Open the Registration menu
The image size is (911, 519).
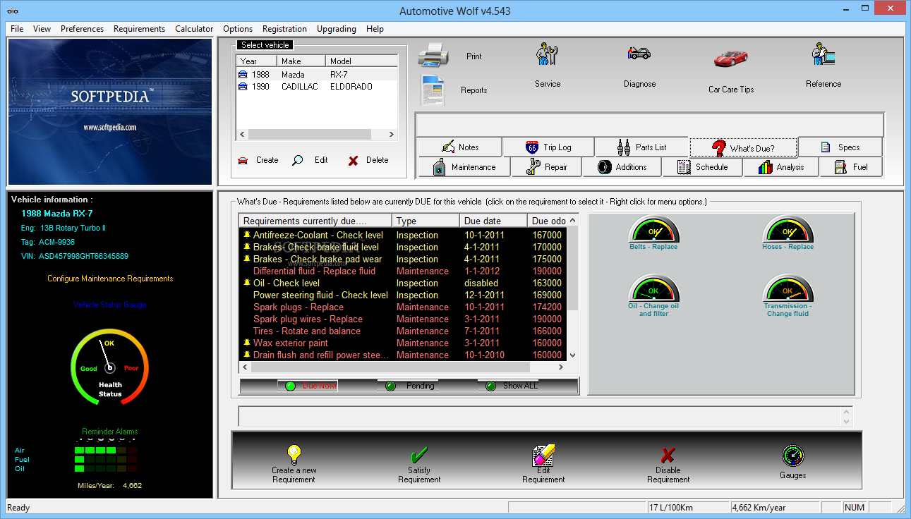pos(284,29)
